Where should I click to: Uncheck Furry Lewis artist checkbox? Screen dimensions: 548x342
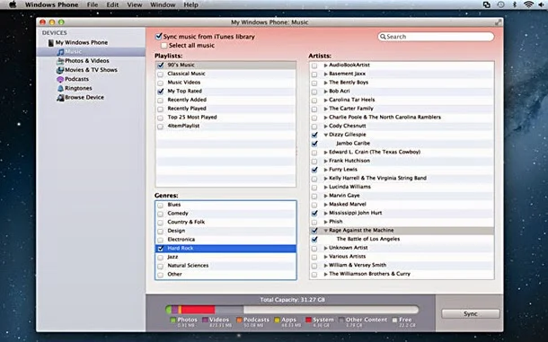pyautogui.click(x=314, y=170)
